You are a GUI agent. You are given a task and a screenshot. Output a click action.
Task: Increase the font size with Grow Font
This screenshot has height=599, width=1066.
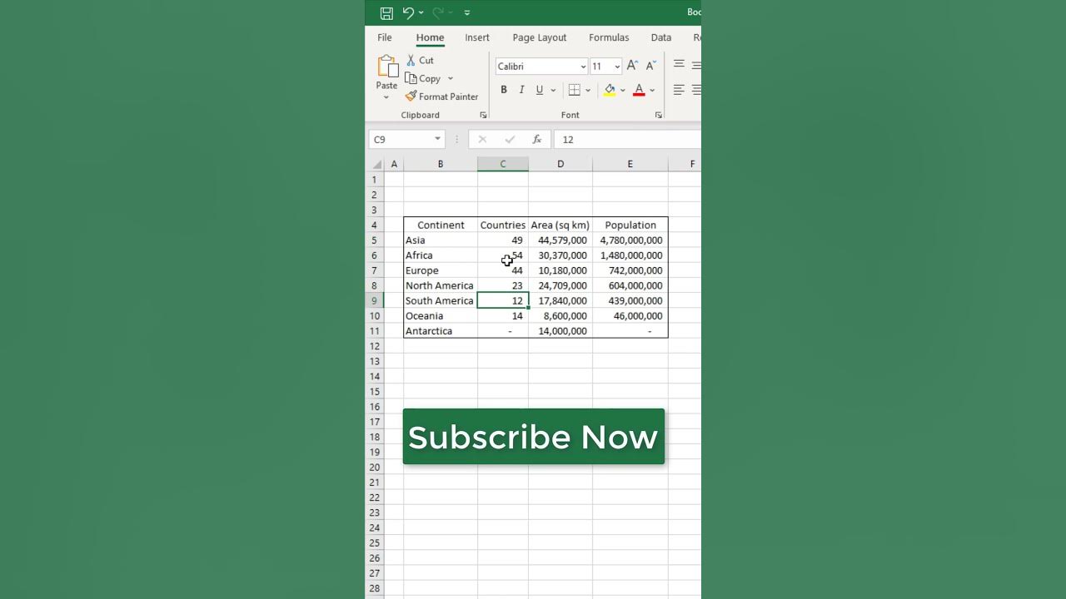(631, 64)
